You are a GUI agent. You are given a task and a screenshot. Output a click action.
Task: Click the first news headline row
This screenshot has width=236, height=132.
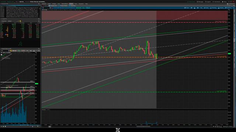pos(20,8)
